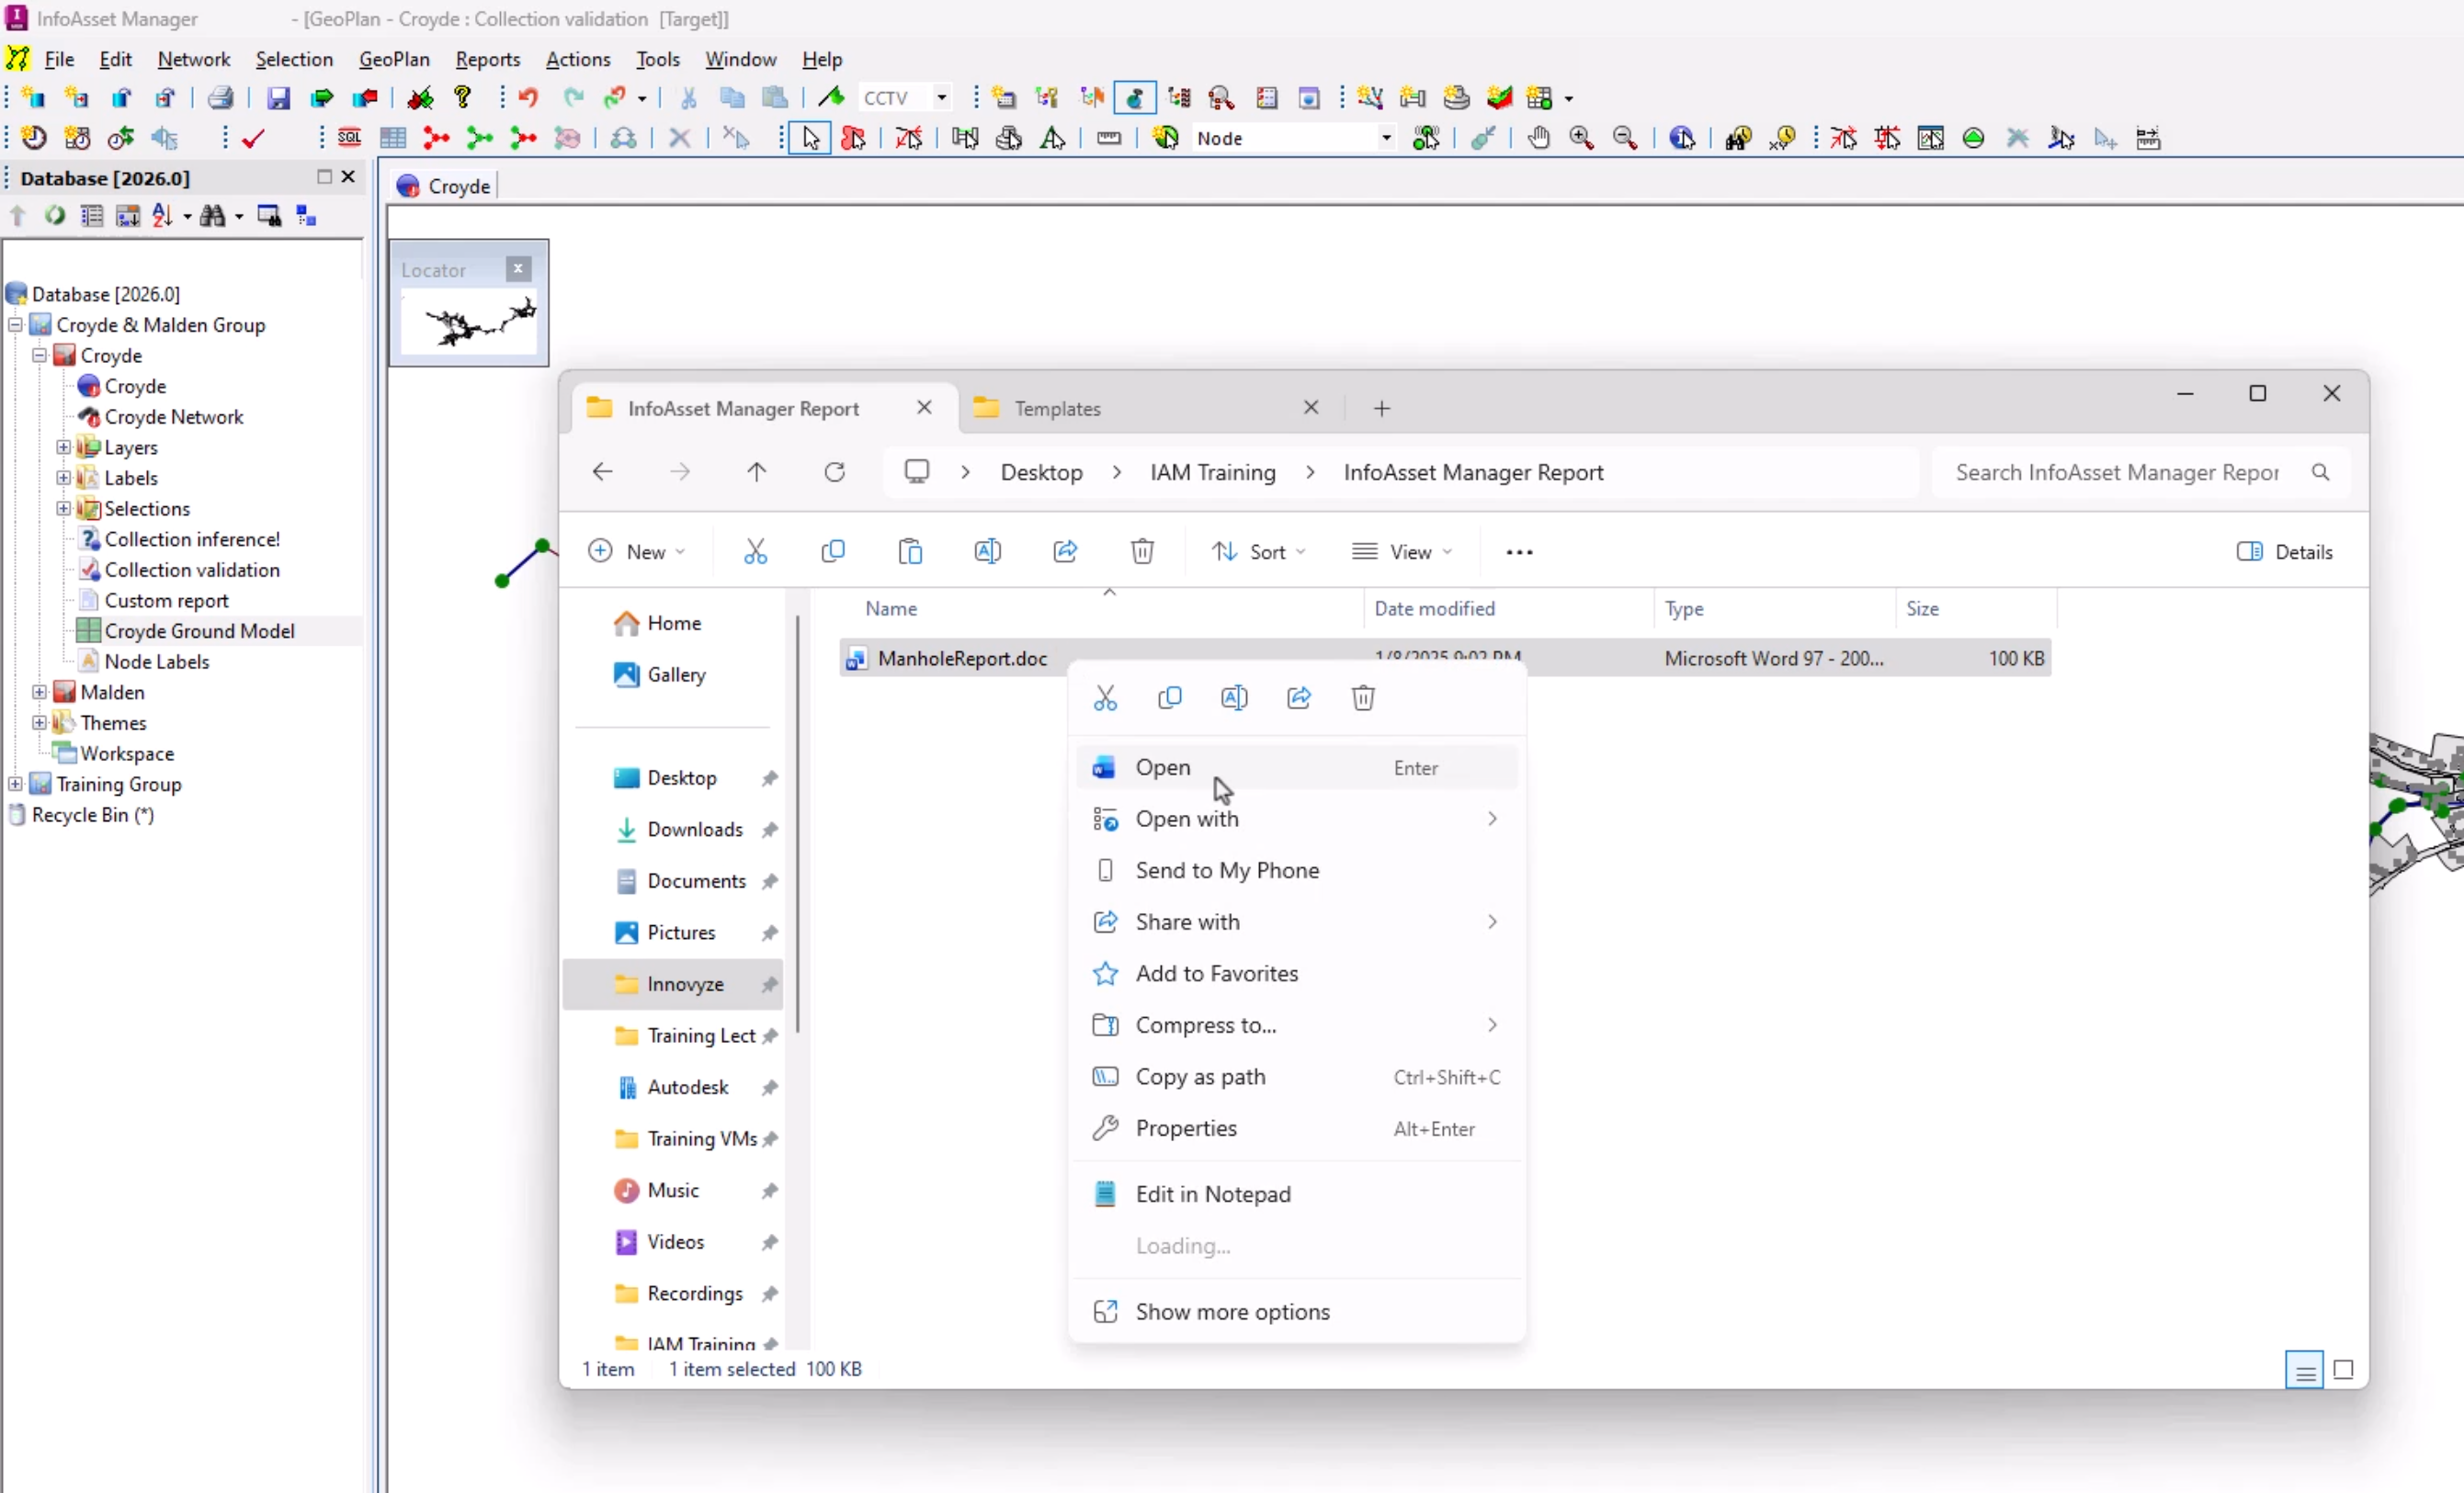Expand the Layers tree node
2464x1493 pixels.
tap(64, 447)
